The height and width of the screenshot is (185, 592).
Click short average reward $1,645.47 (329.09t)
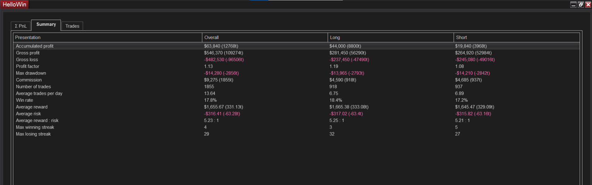pos(475,107)
